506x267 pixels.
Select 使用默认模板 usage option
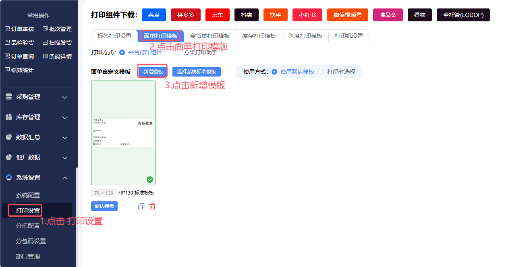click(293, 72)
